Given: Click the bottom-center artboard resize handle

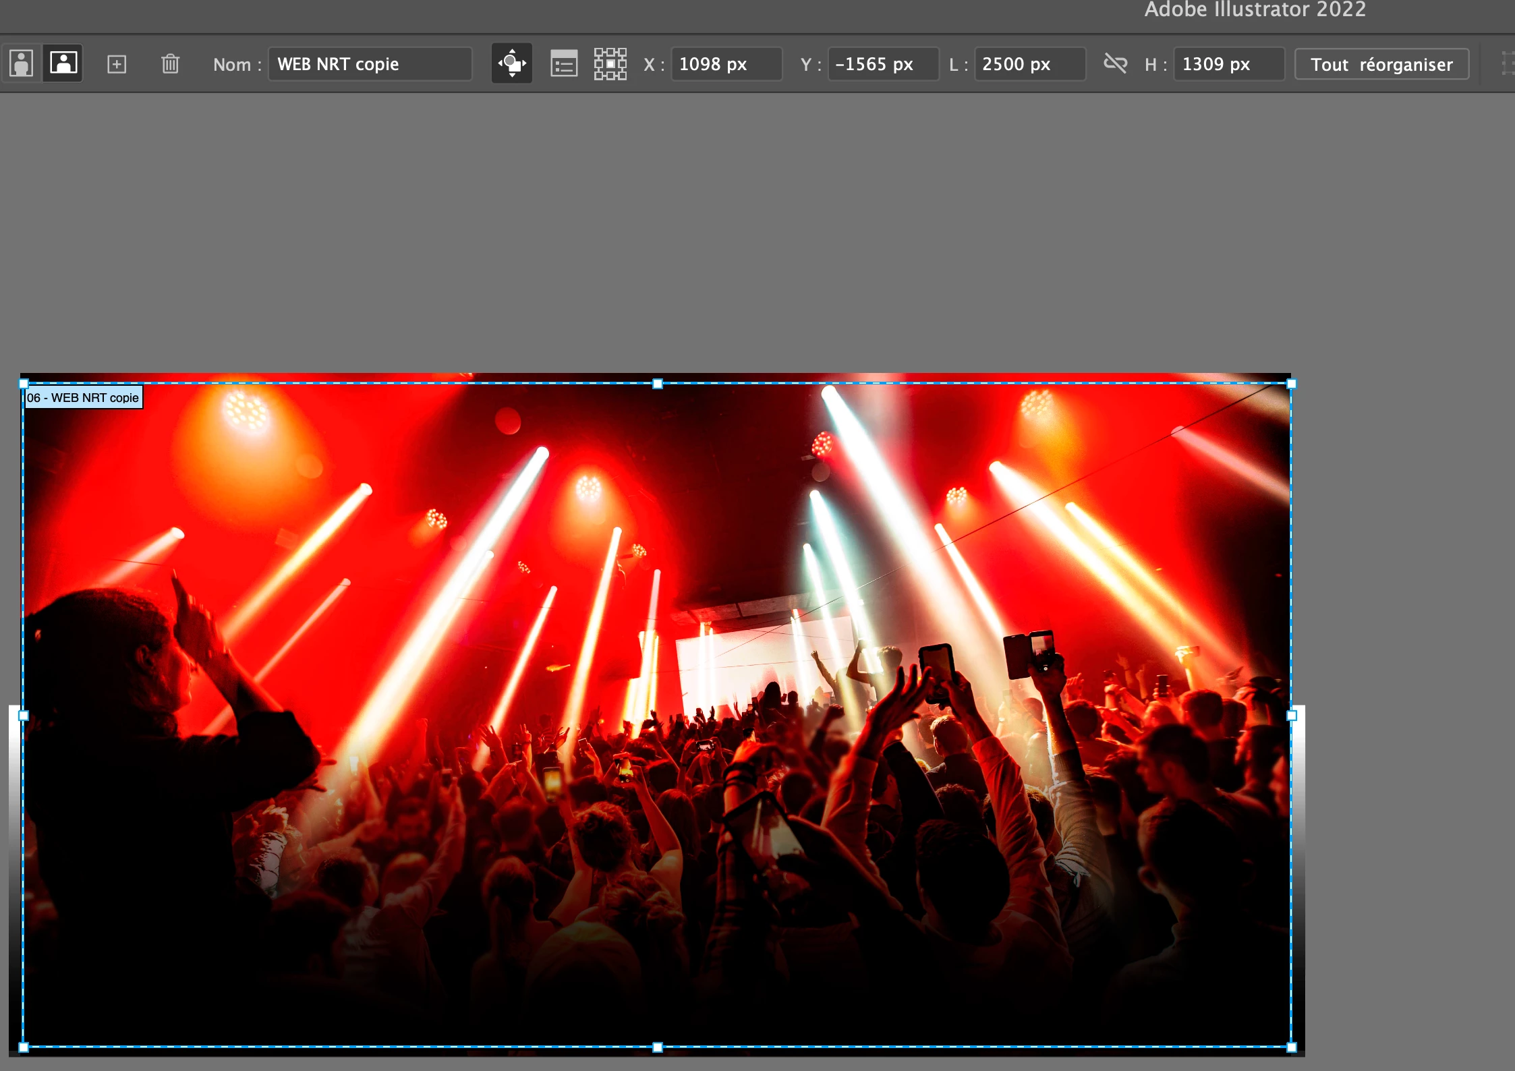Looking at the screenshot, I should pos(658,1047).
